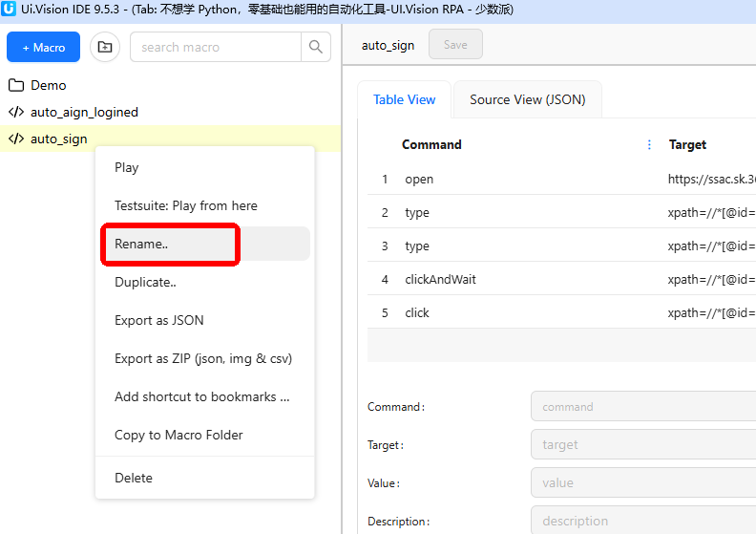Choose Add shortcut to bookmarks
This screenshot has height=534, width=756.
[205, 396]
